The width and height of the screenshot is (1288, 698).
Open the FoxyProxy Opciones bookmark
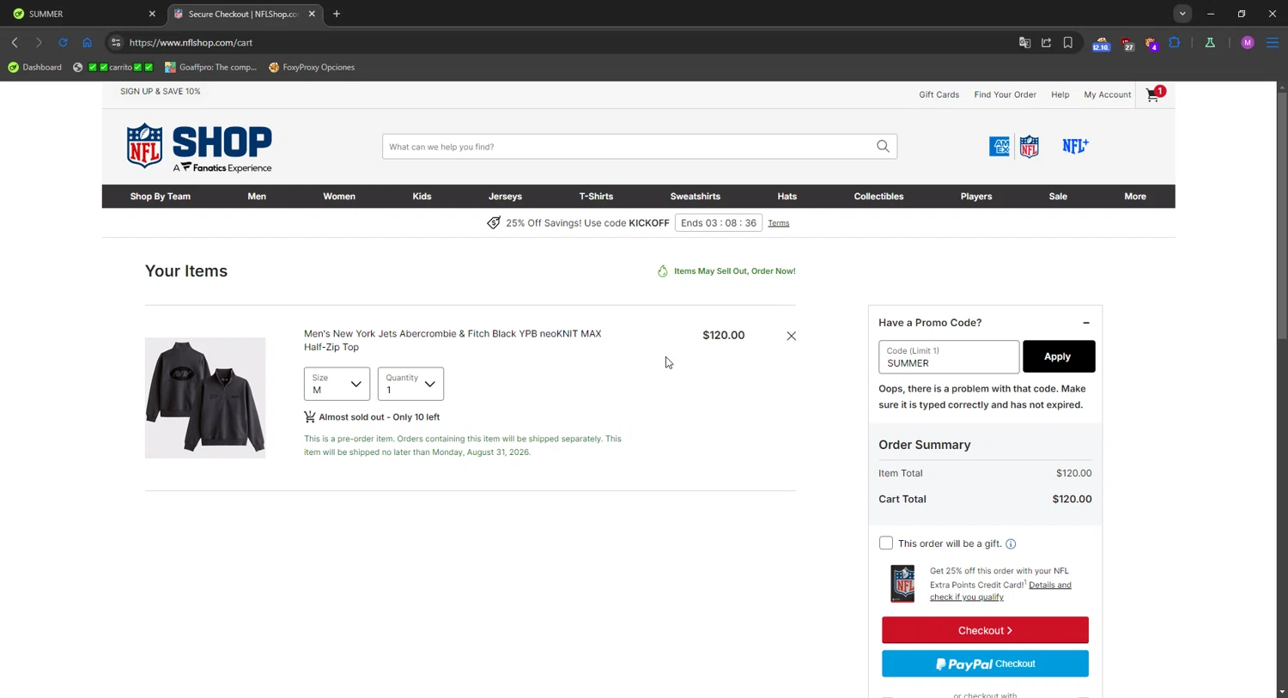[x=312, y=67]
